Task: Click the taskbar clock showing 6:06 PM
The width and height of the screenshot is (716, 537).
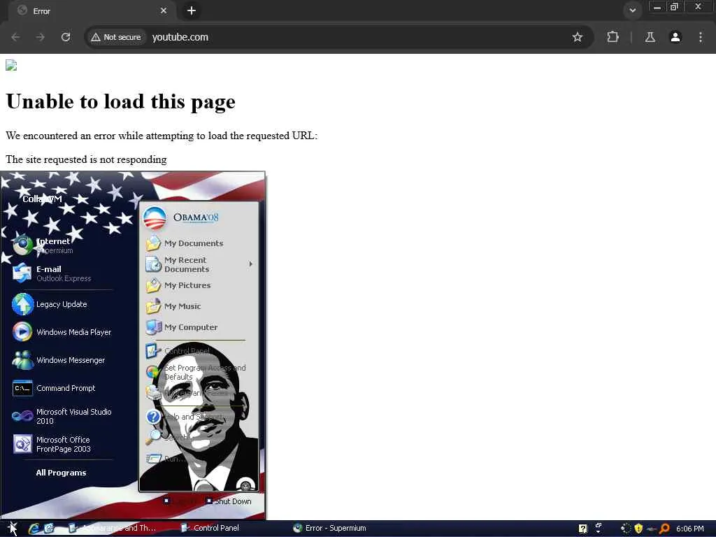Action: click(689, 529)
